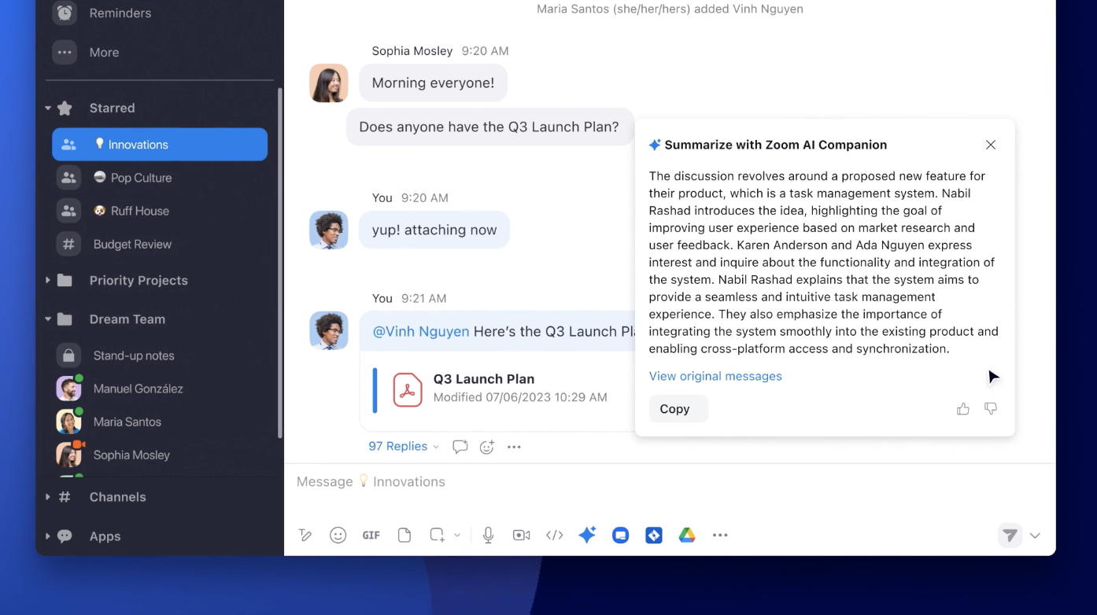Click the @Vinh Nguyen mention
Viewport: 1097px width, 615px height.
420,332
